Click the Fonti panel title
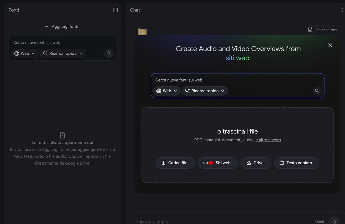This screenshot has height=224, width=345. [x=14, y=10]
